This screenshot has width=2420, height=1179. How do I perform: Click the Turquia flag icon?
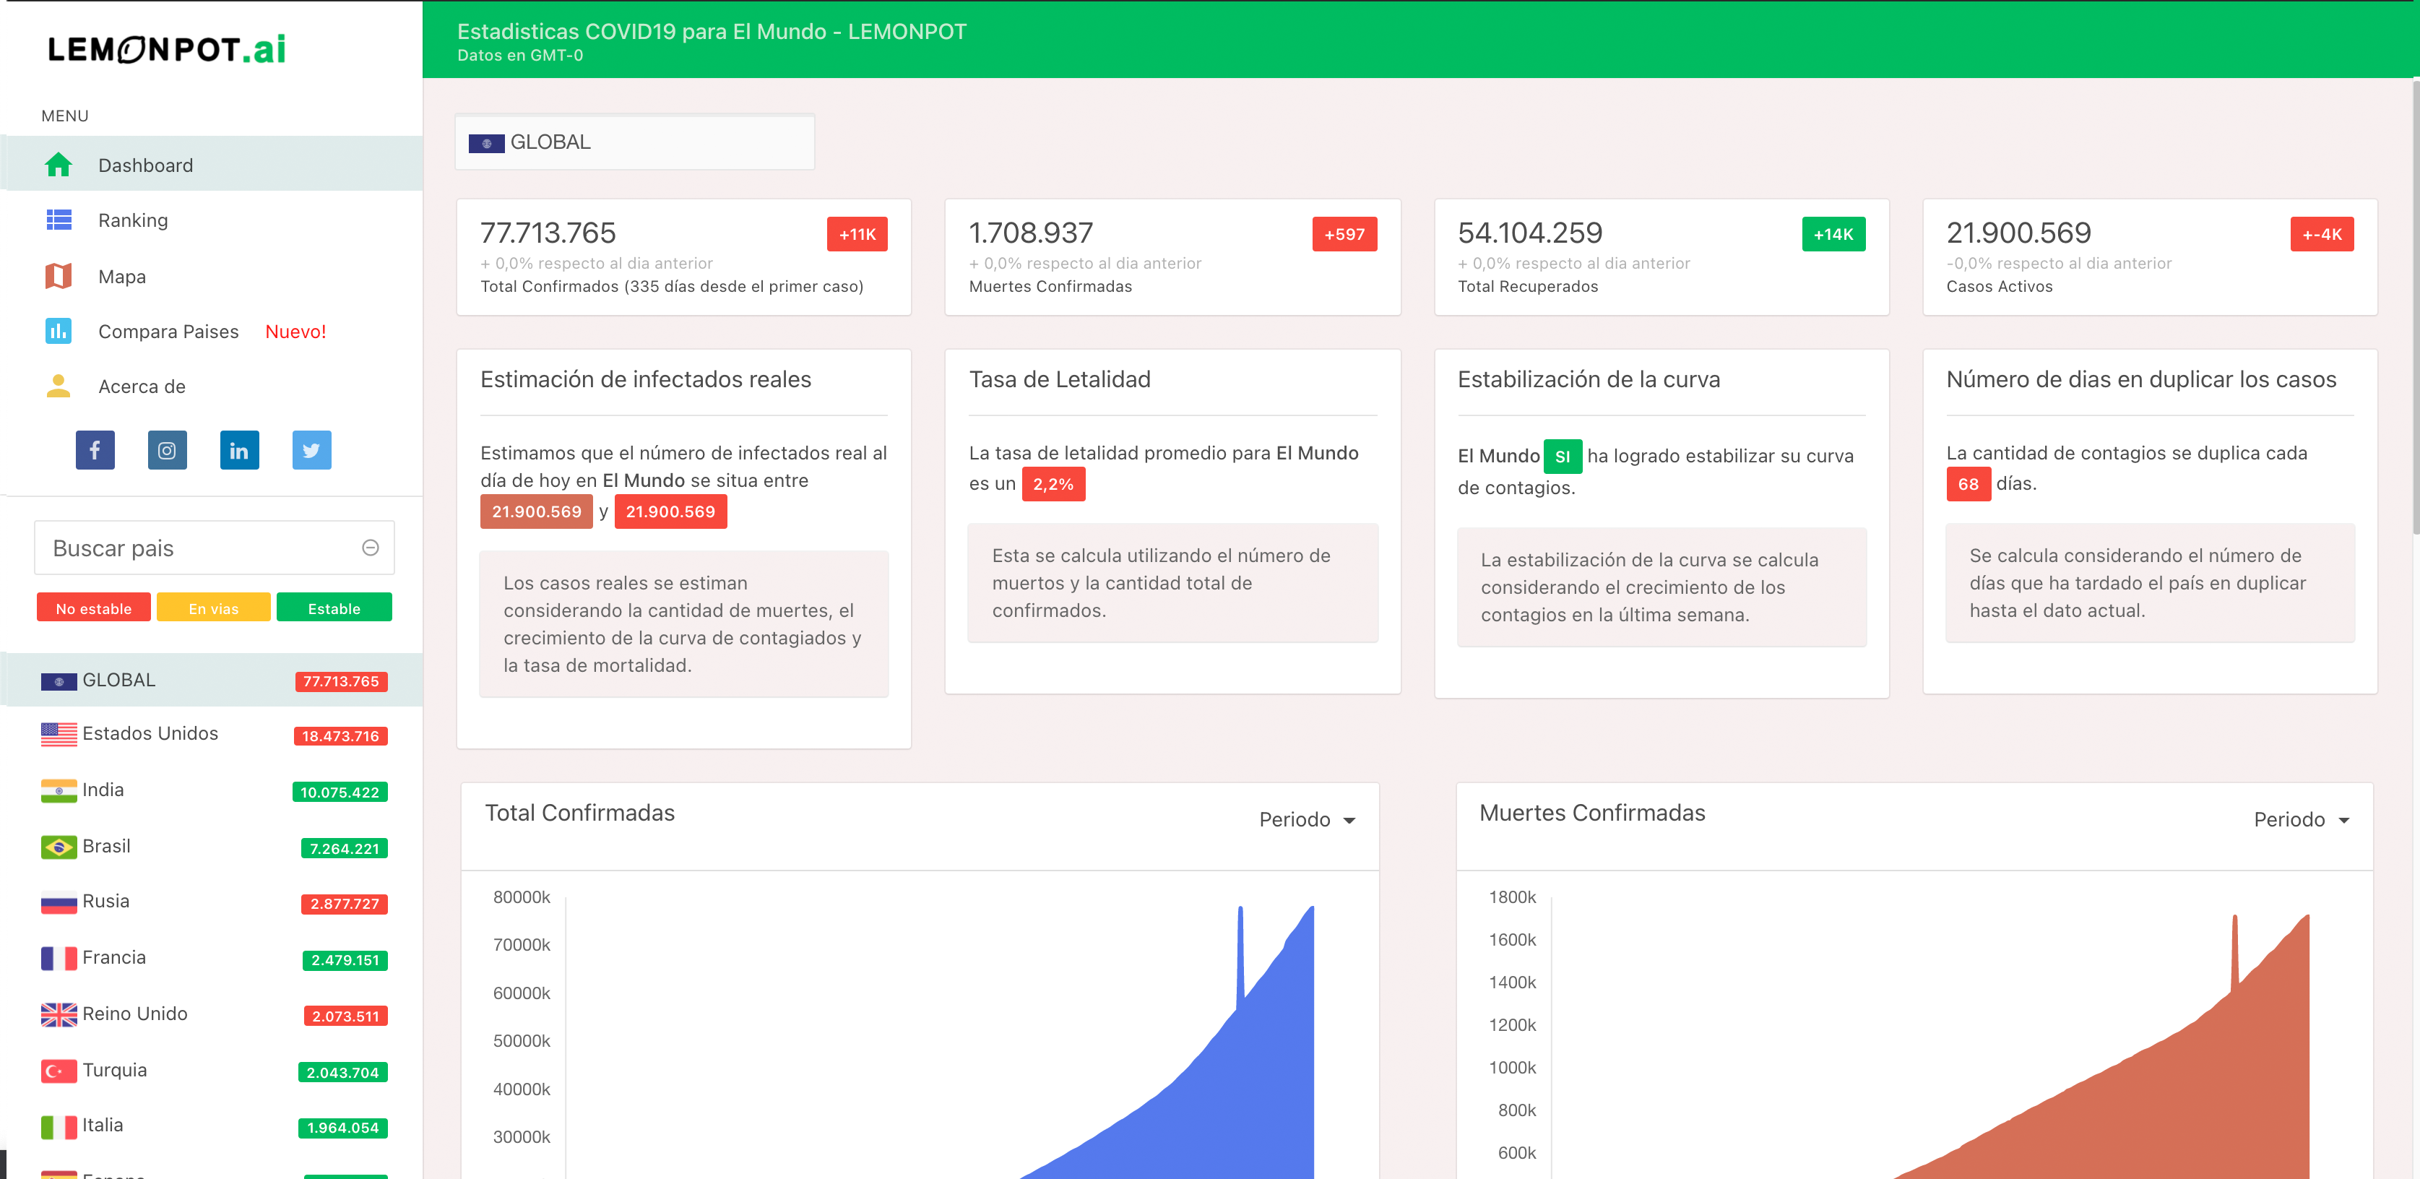pos(59,1070)
